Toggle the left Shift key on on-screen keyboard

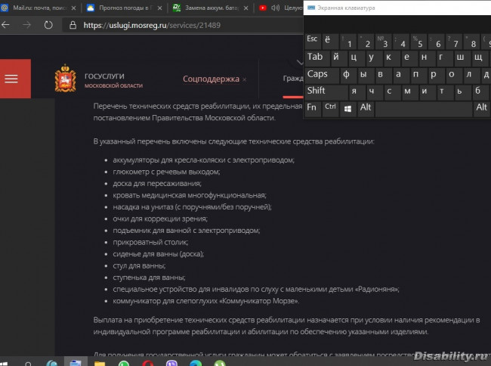click(x=326, y=92)
